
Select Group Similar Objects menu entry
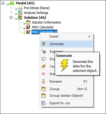[67, 96]
